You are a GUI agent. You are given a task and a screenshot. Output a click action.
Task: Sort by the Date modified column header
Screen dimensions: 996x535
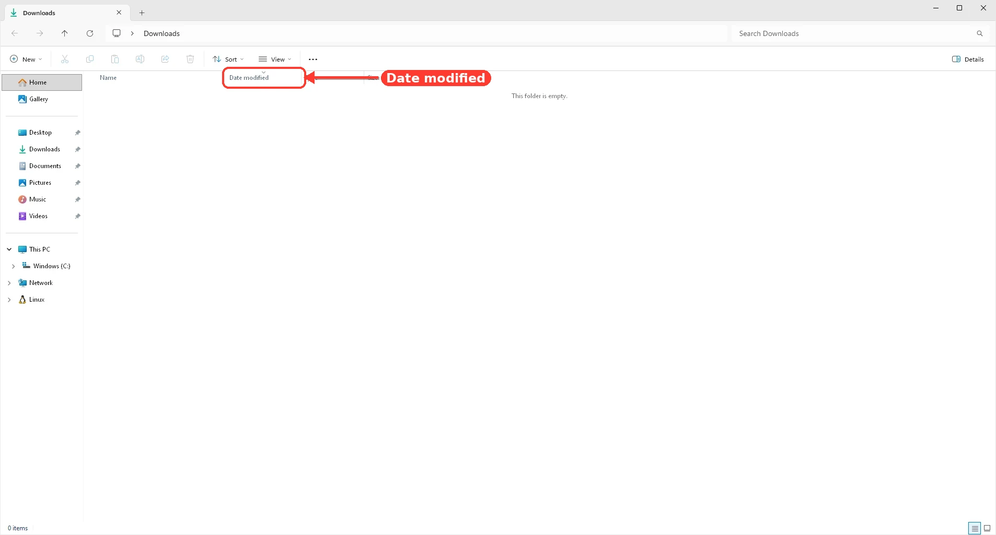pos(264,78)
